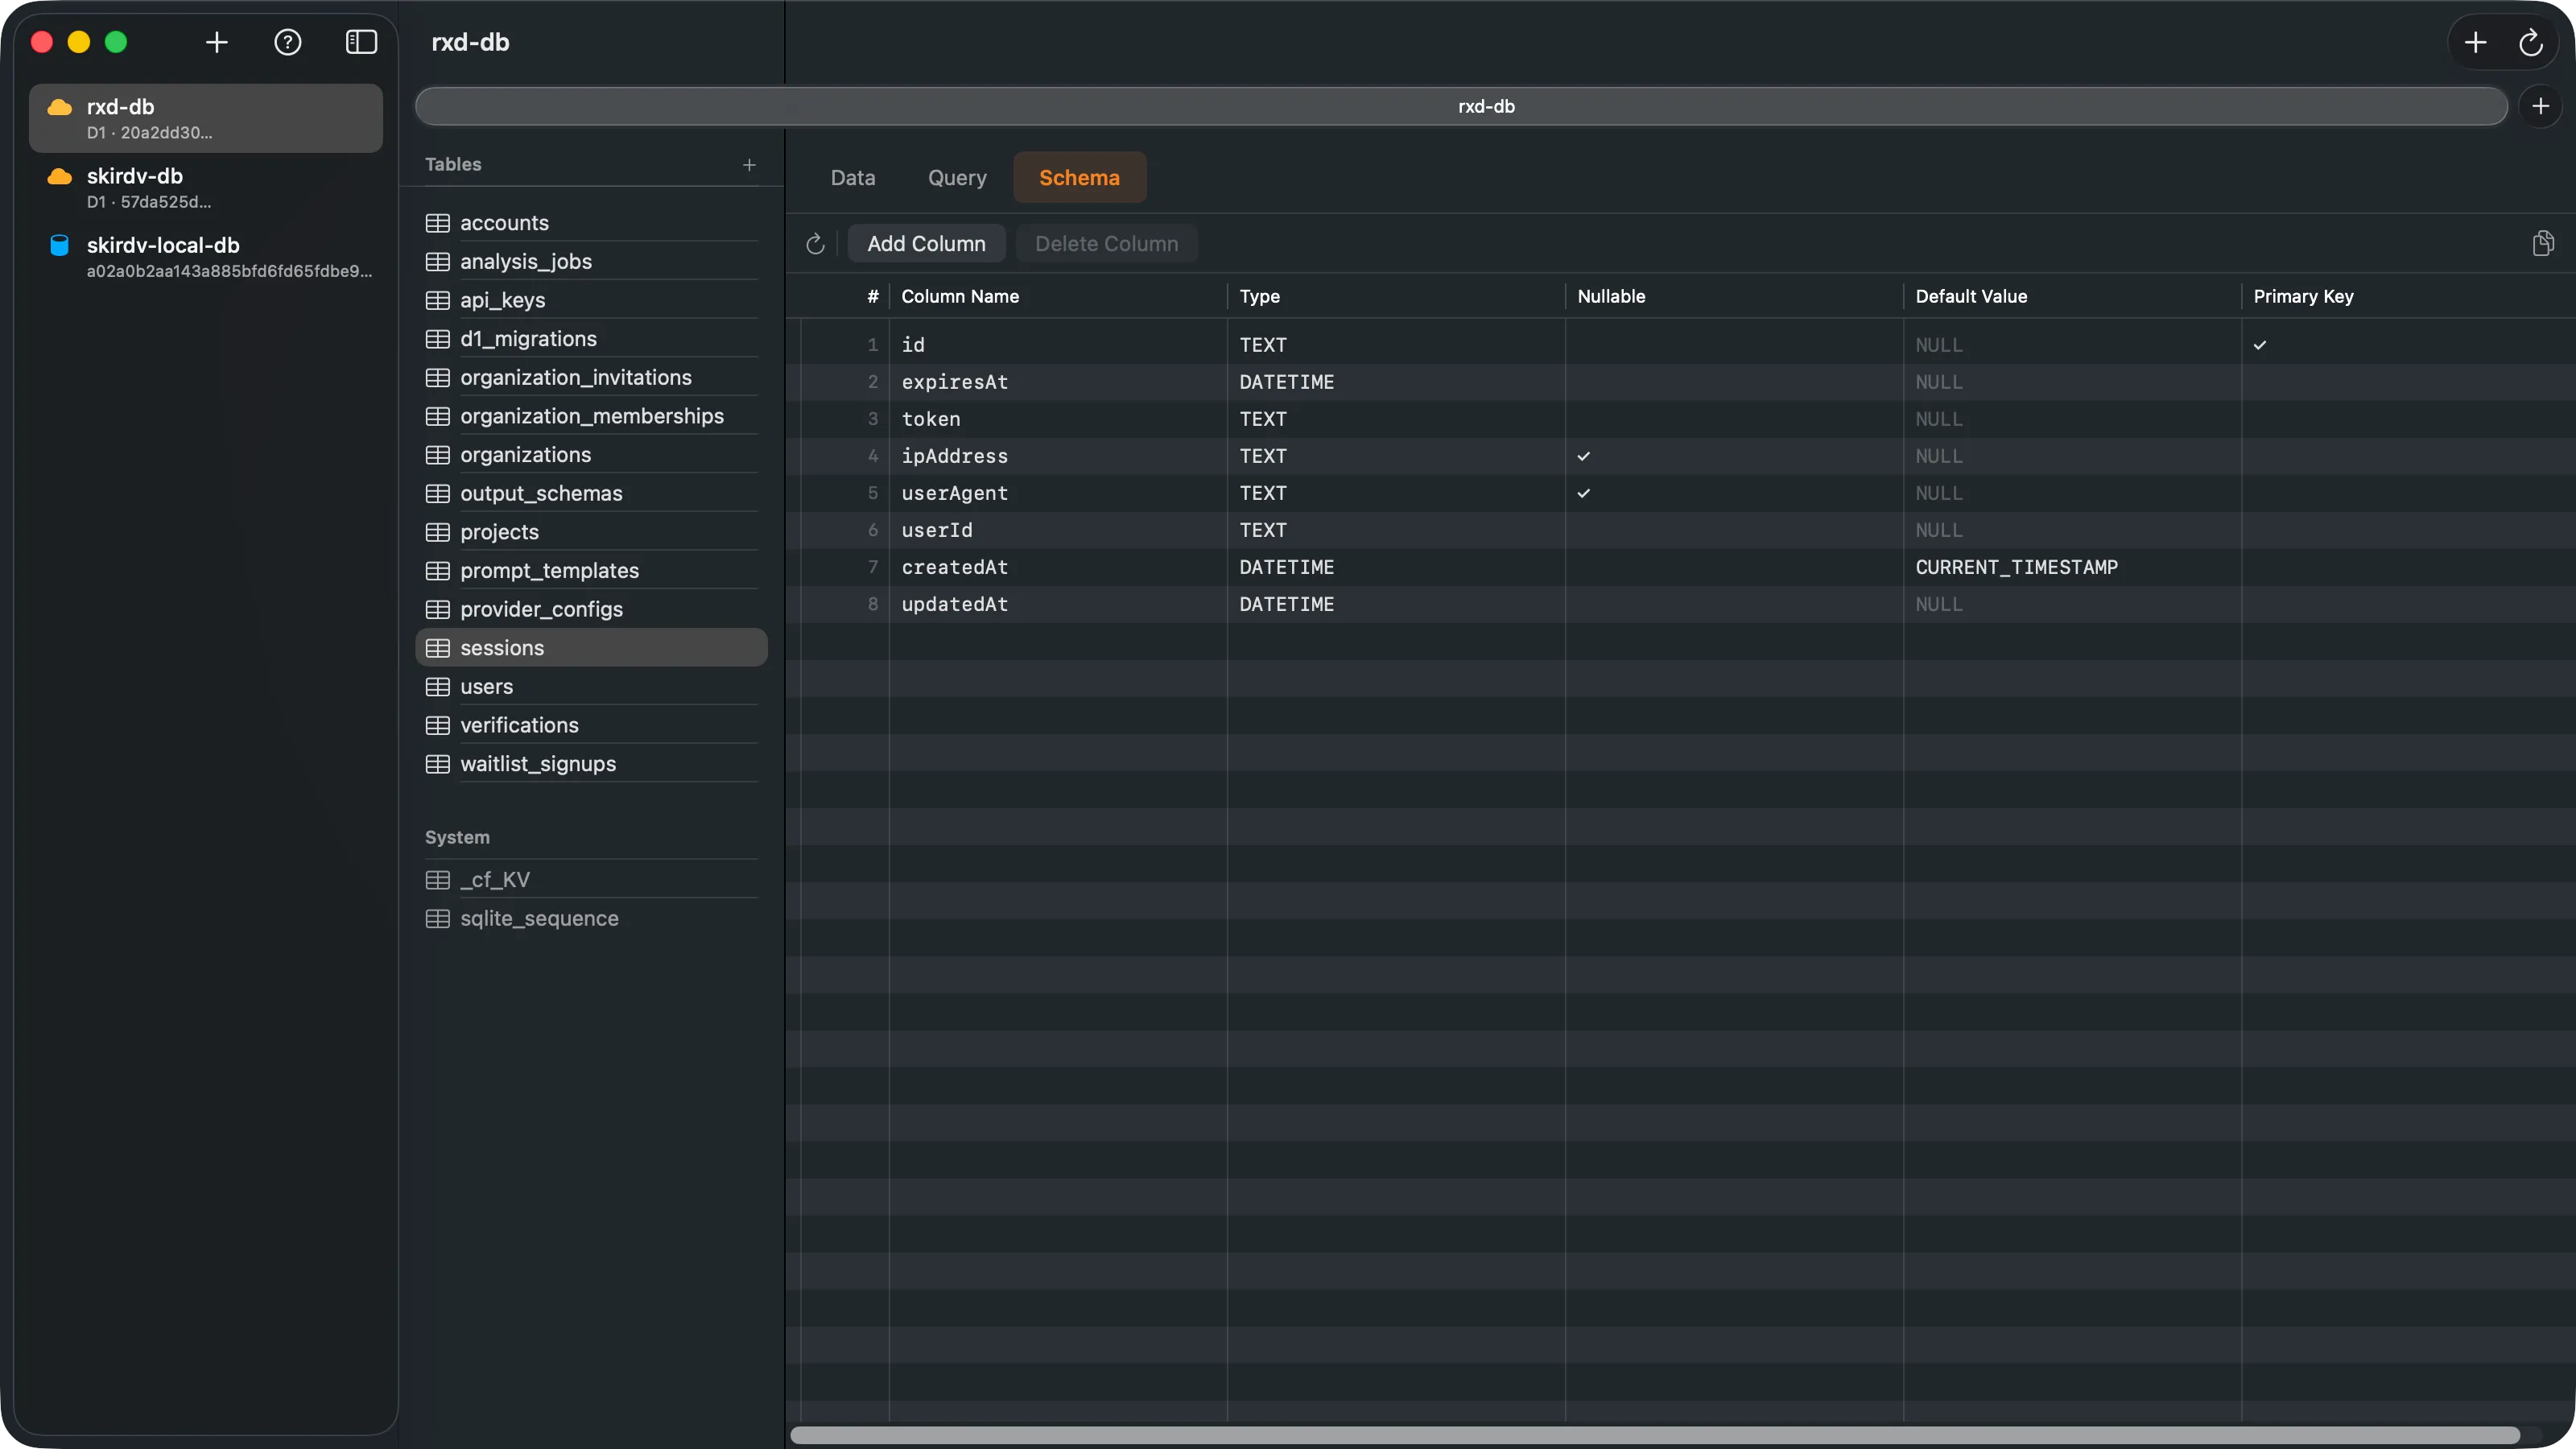This screenshot has width=2576, height=1449.
Task: Click the cloud icon next to rxd-db
Action: 59,107
